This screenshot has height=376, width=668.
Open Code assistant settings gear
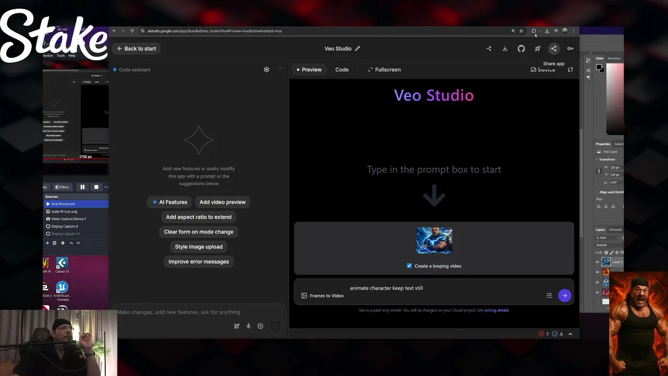tap(267, 69)
